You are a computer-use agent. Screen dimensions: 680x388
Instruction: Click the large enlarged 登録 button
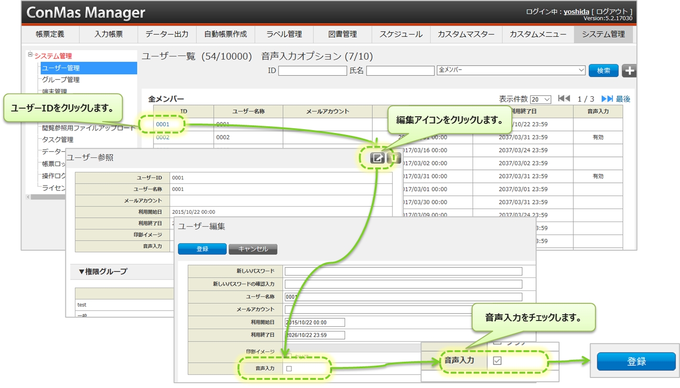(x=636, y=362)
